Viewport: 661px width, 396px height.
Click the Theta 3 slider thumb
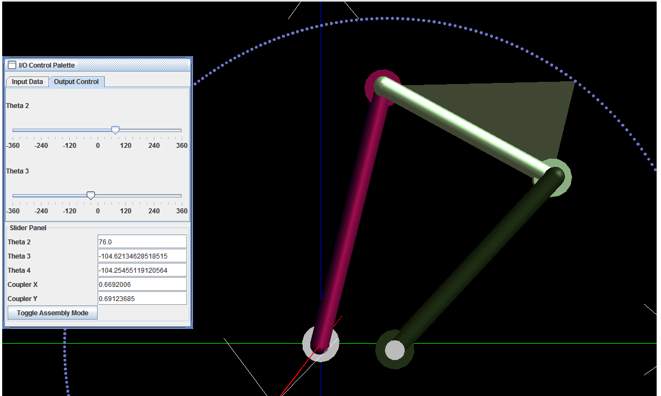point(91,195)
